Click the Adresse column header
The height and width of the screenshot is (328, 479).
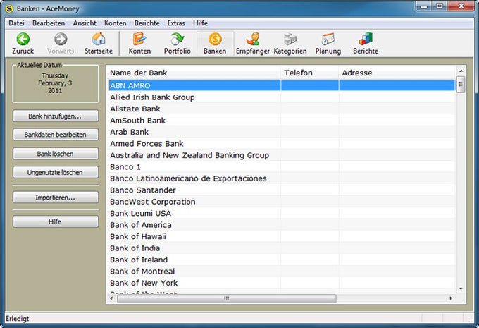click(x=397, y=73)
